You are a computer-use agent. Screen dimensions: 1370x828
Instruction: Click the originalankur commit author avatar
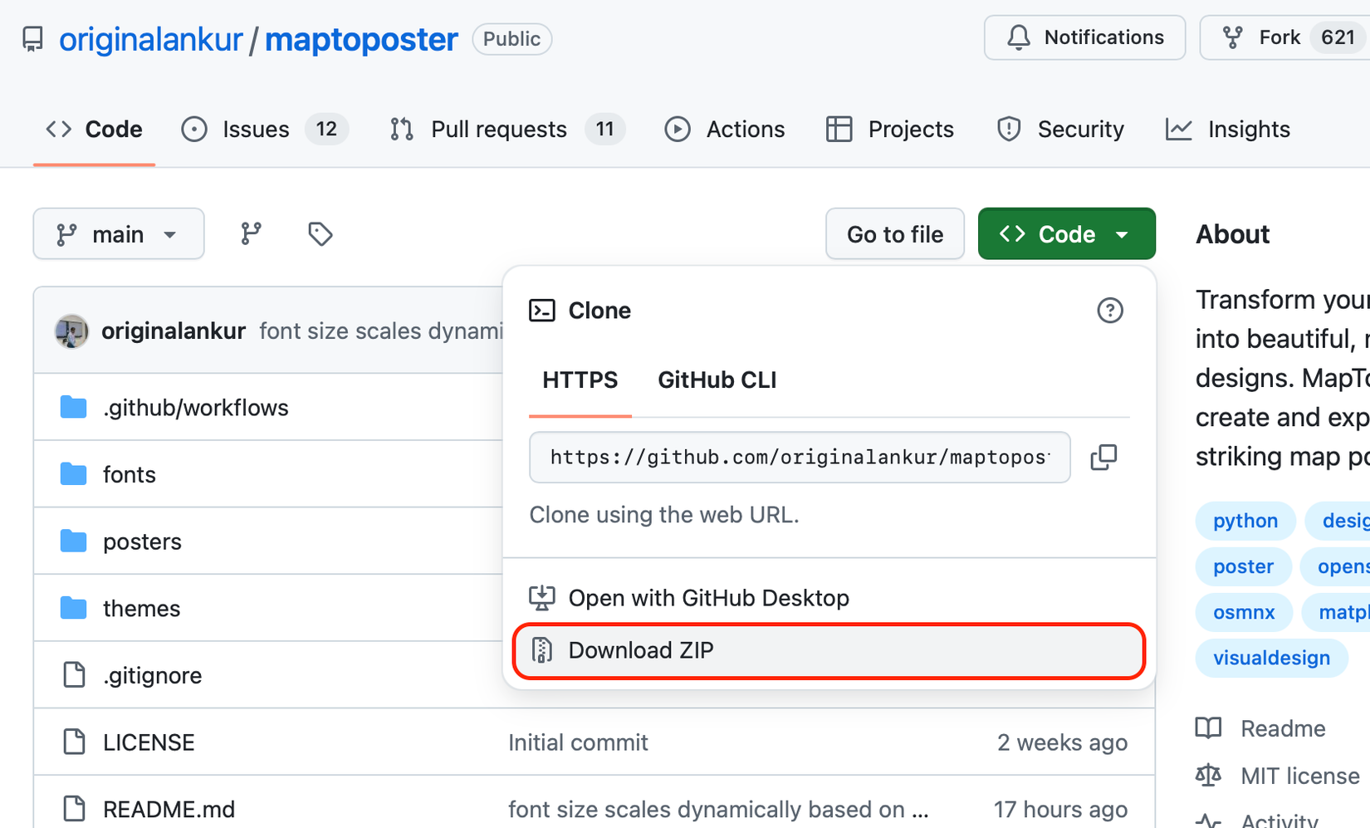pyautogui.click(x=72, y=331)
